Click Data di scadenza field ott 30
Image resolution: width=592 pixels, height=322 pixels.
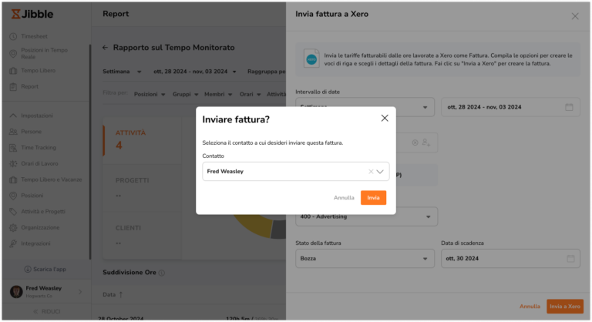click(510, 259)
